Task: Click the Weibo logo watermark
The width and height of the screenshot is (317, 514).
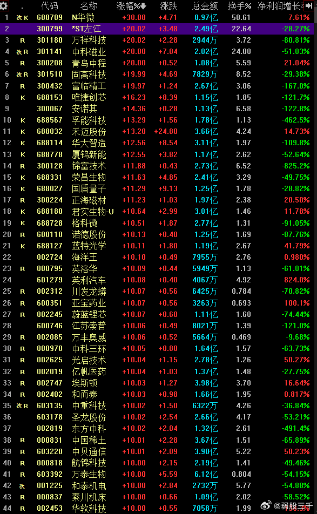Action: [266, 505]
